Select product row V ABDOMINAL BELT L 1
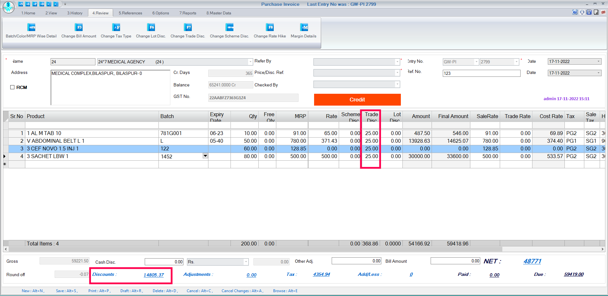 [x=304, y=141]
